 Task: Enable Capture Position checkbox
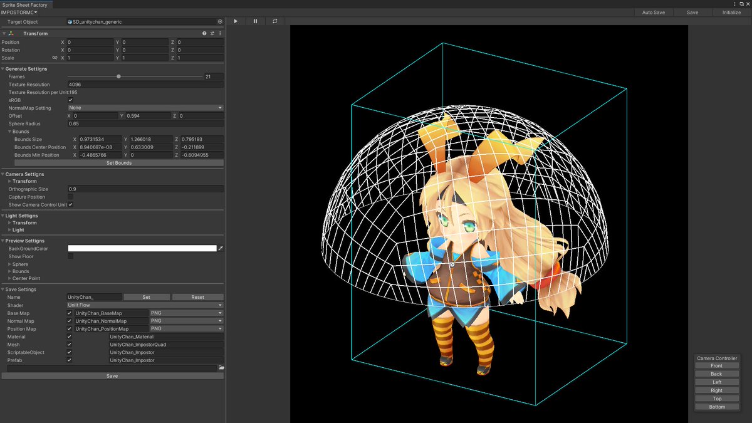[x=70, y=197]
